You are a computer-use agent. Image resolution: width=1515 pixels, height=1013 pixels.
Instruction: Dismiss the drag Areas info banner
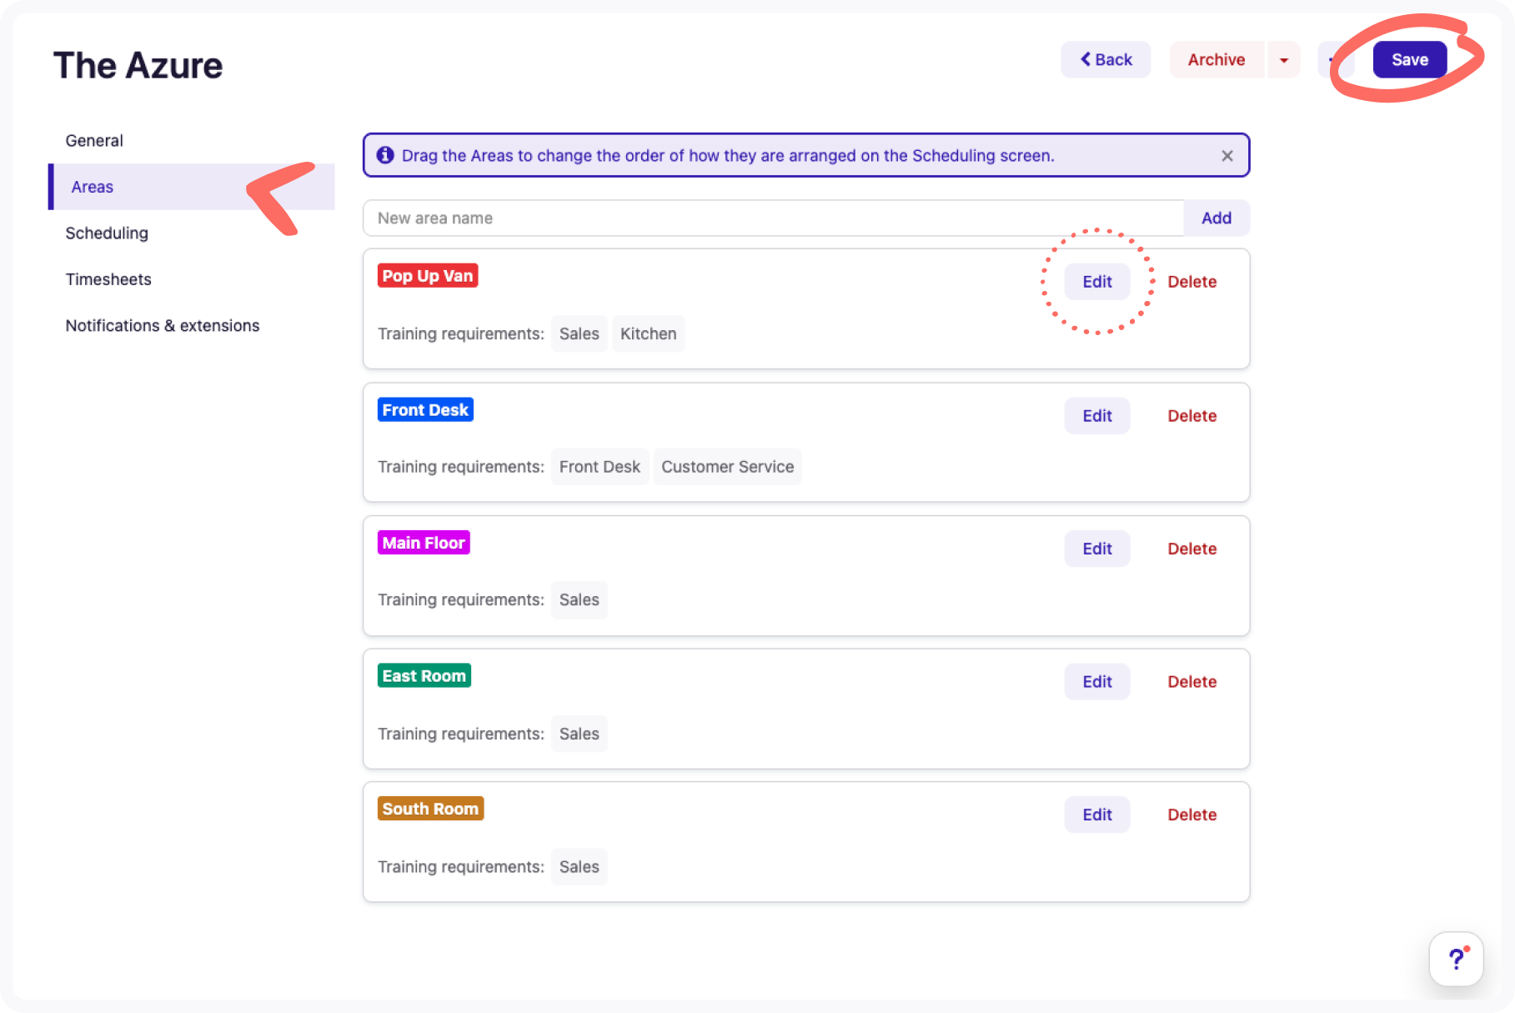[x=1227, y=156]
